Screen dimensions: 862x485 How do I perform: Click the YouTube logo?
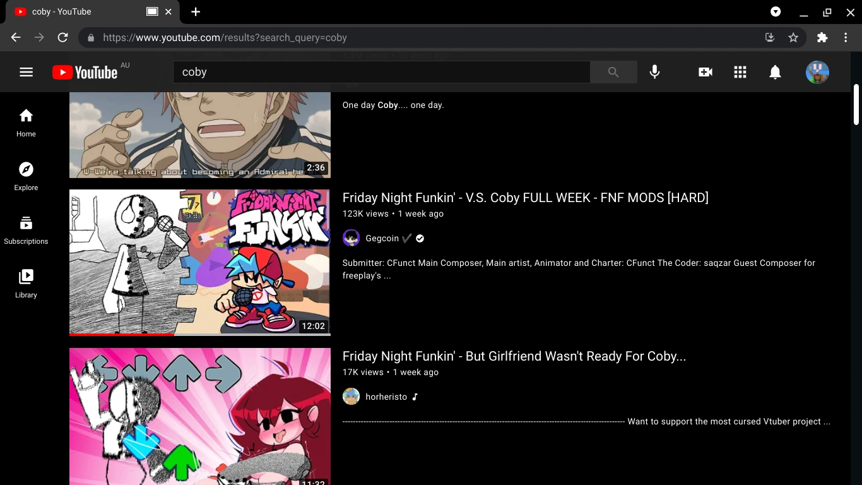(x=85, y=73)
